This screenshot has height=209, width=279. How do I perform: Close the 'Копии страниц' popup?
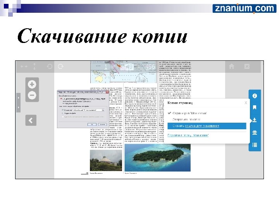click(x=246, y=103)
